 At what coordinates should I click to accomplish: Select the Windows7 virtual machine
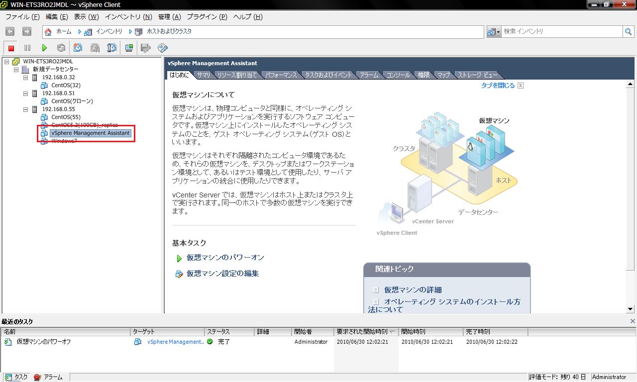[x=64, y=141]
